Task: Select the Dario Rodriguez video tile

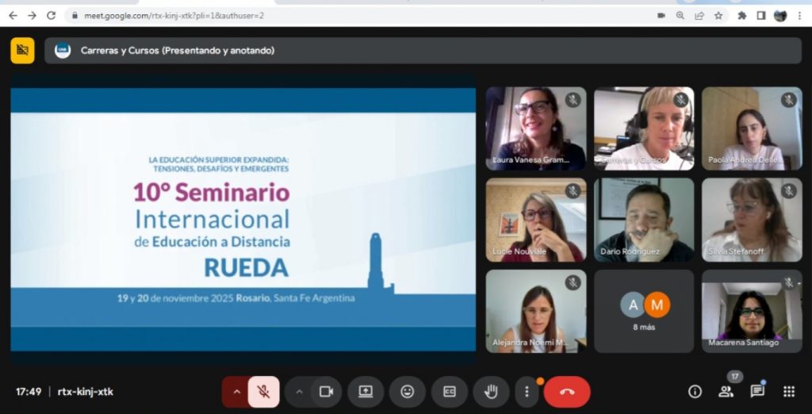Action: (x=644, y=220)
